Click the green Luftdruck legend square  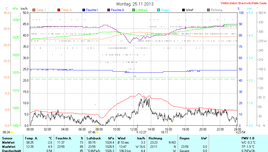click(133, 10)
